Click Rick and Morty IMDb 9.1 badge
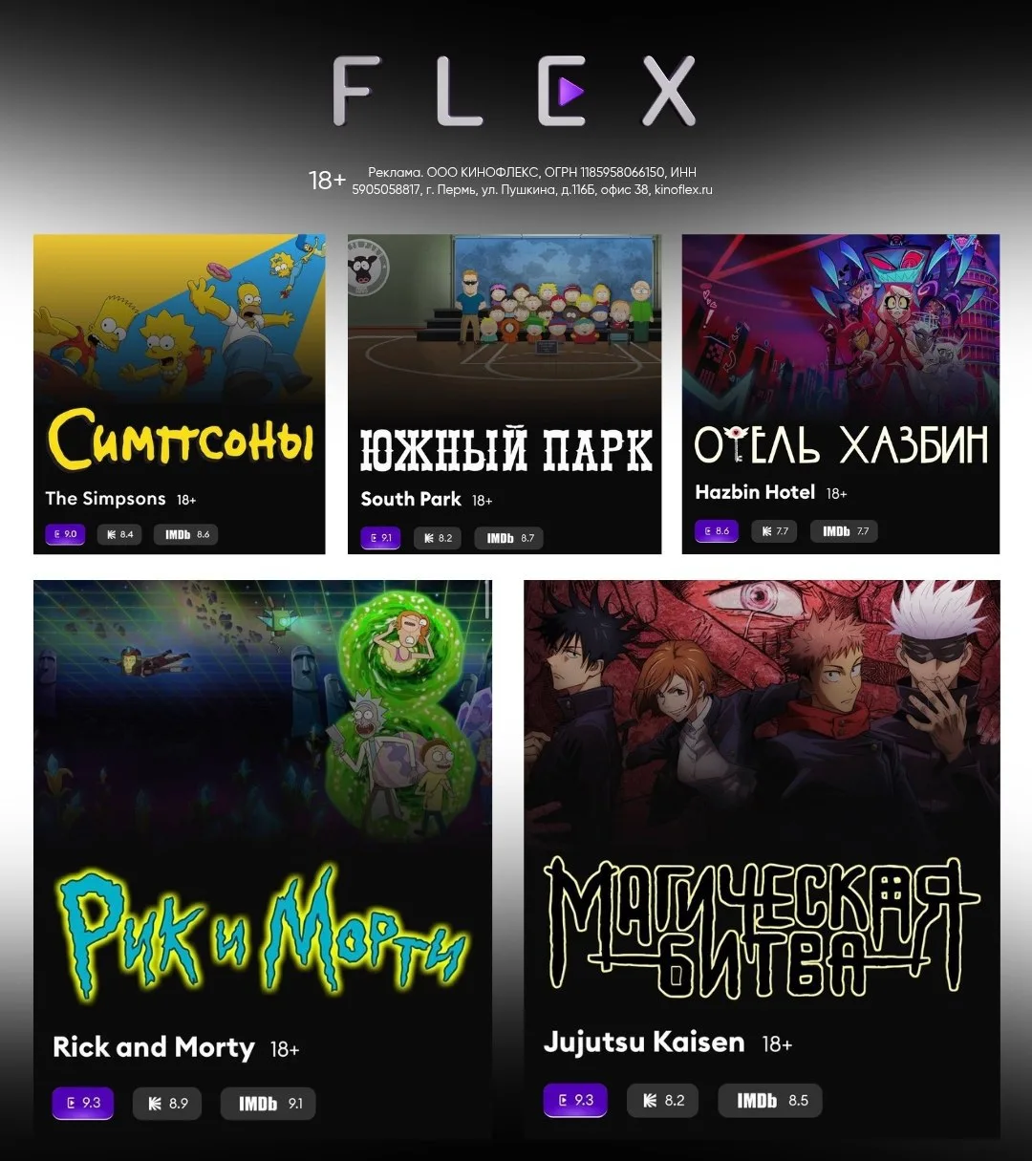Screen dimensions: 1032x1161 pos(269,1103)
